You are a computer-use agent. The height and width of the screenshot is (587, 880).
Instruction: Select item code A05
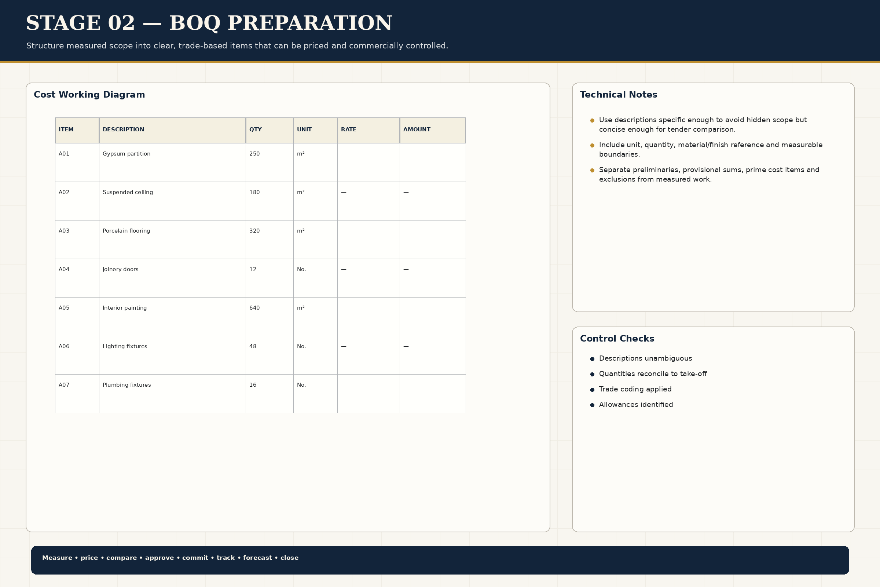click(x=64, y=308)
